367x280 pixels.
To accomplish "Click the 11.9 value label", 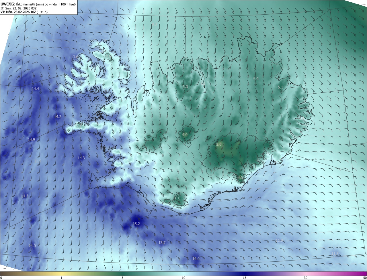I will 280,240.
